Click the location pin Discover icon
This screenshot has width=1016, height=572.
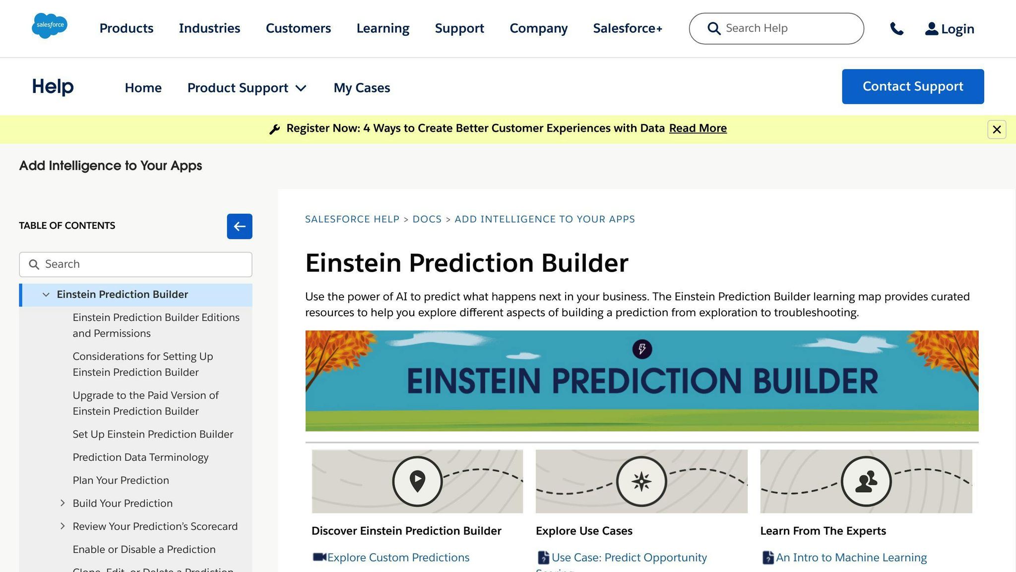[417, 481]
